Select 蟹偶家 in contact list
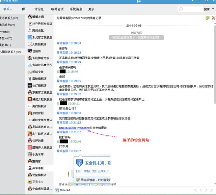 click(x=39, y=161)
